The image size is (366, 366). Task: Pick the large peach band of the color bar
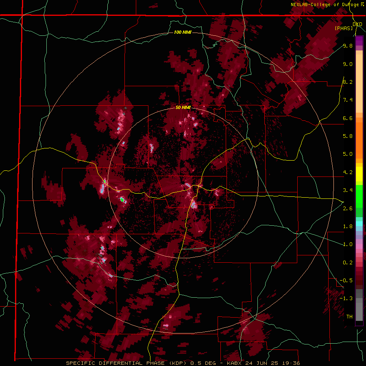(359, 84)
